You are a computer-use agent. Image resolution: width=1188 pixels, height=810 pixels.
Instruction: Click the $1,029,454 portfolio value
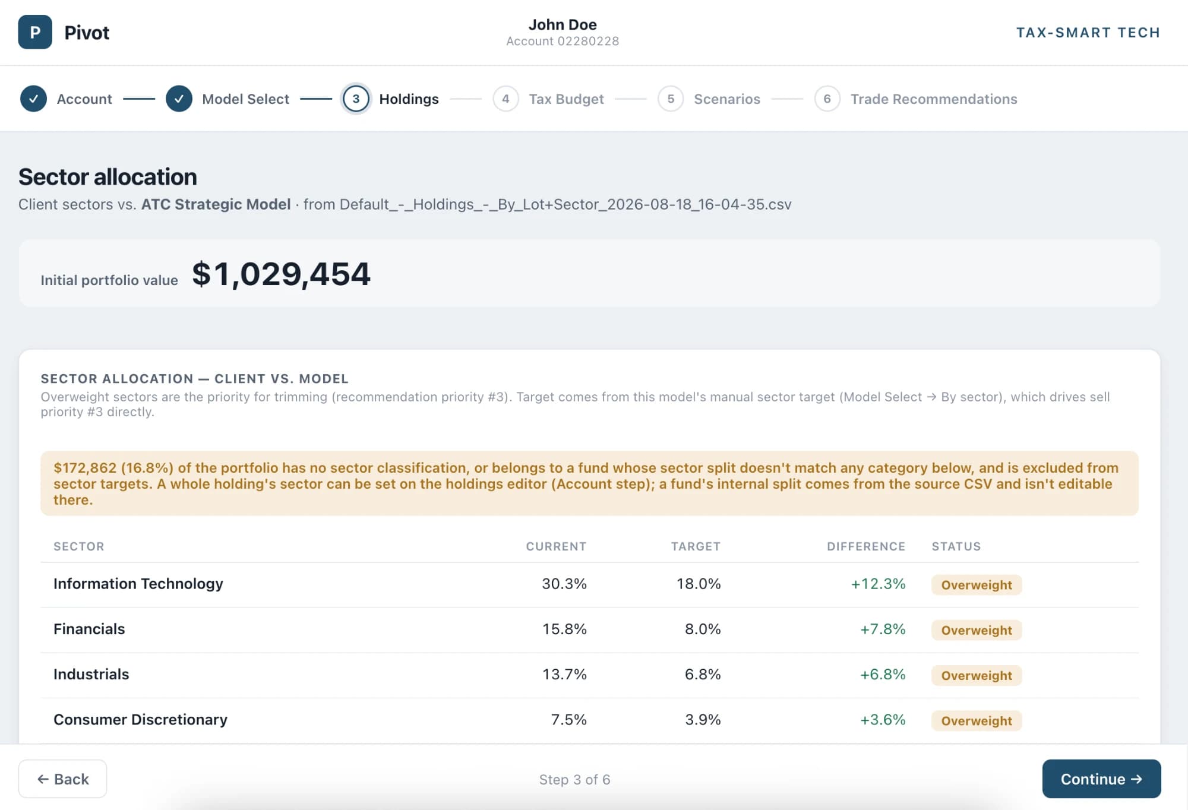pyautogui.click(x=281, y=274)
